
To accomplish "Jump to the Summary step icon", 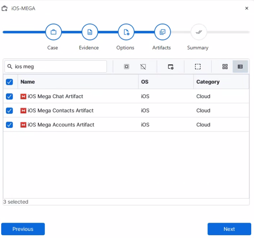I will [x=199, y=32].
